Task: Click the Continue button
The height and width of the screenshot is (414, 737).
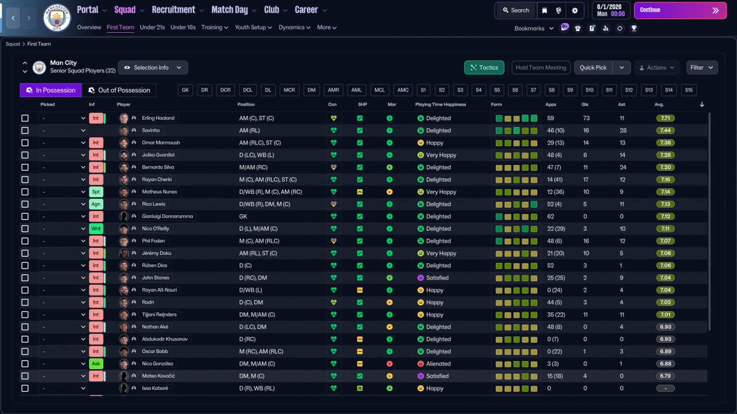Action: coord(681,10)
